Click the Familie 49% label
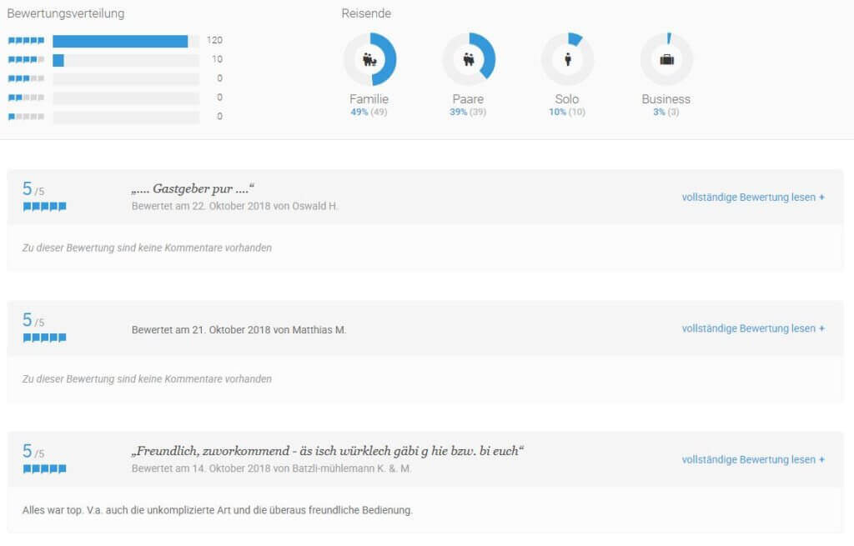Screen dimensions: 854x546 [369, 112]
